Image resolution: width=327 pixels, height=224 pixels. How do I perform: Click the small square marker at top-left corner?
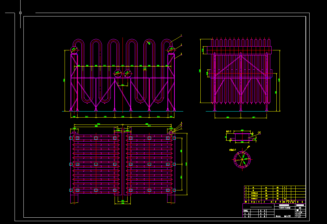21,13
